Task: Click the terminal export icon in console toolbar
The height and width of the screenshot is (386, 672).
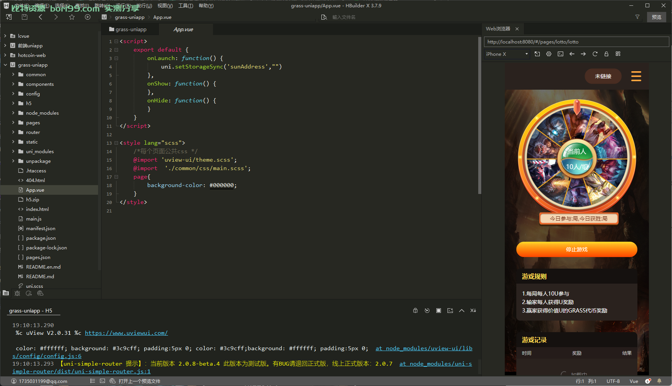Action: pos(450,311)
